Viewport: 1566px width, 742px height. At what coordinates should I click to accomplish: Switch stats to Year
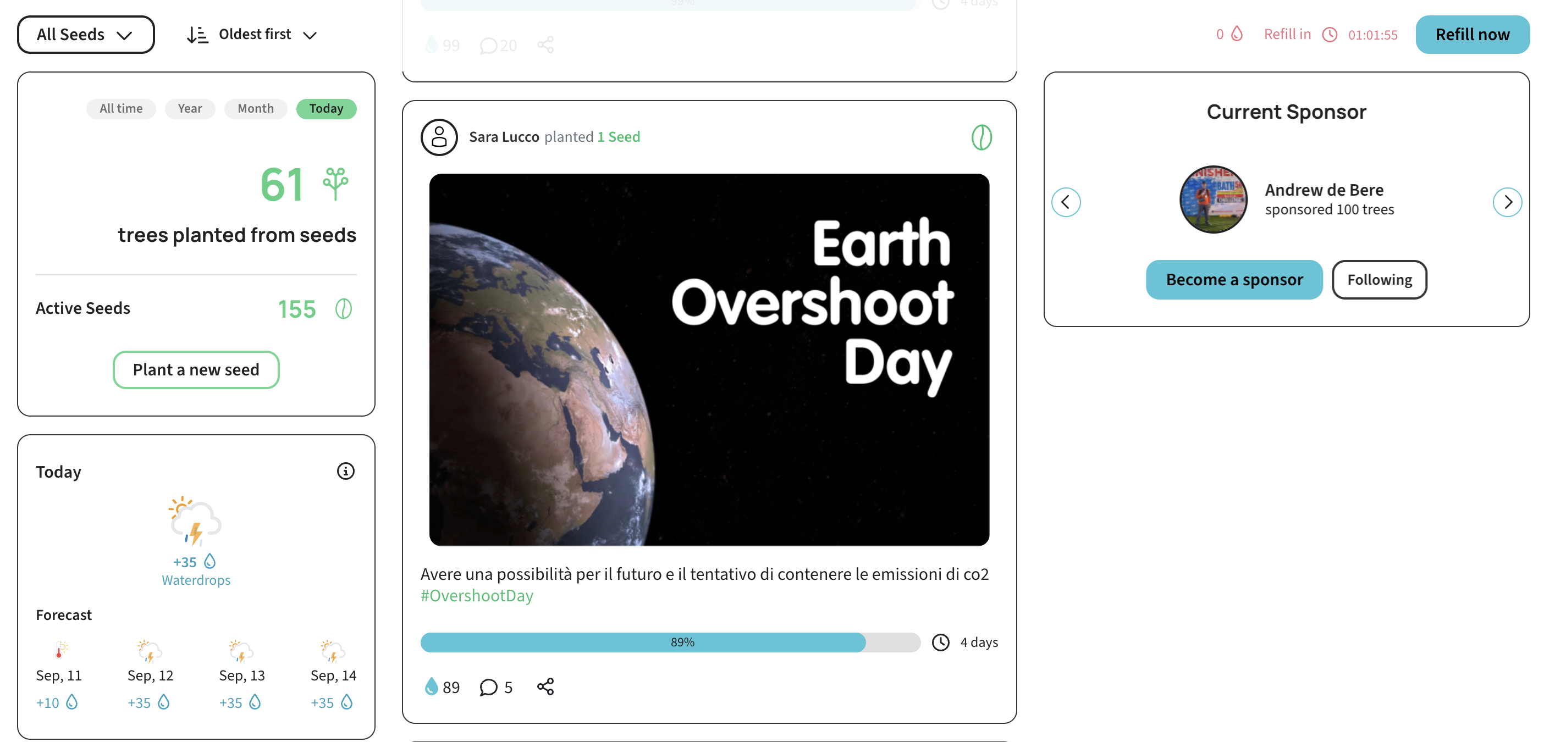point(190,109)
